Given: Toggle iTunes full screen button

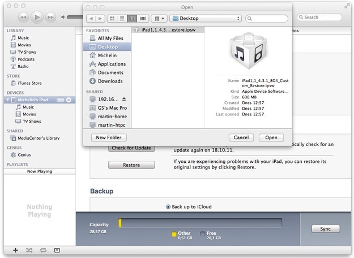Looking at the screenshot, I should 346,6.
